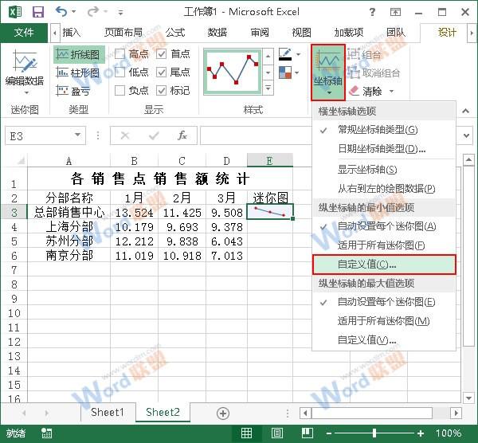The height and width of the screenshot is (443, 478).
Task: Uncheck the Last Point checkbox
Action: point(161,73)
